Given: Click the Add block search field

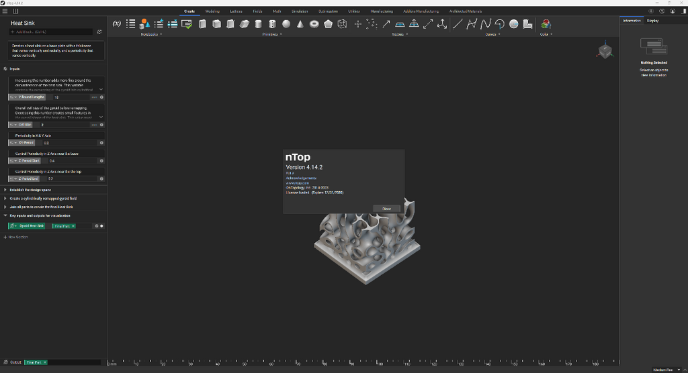Looking at the screenshot, I should (51, 32).
